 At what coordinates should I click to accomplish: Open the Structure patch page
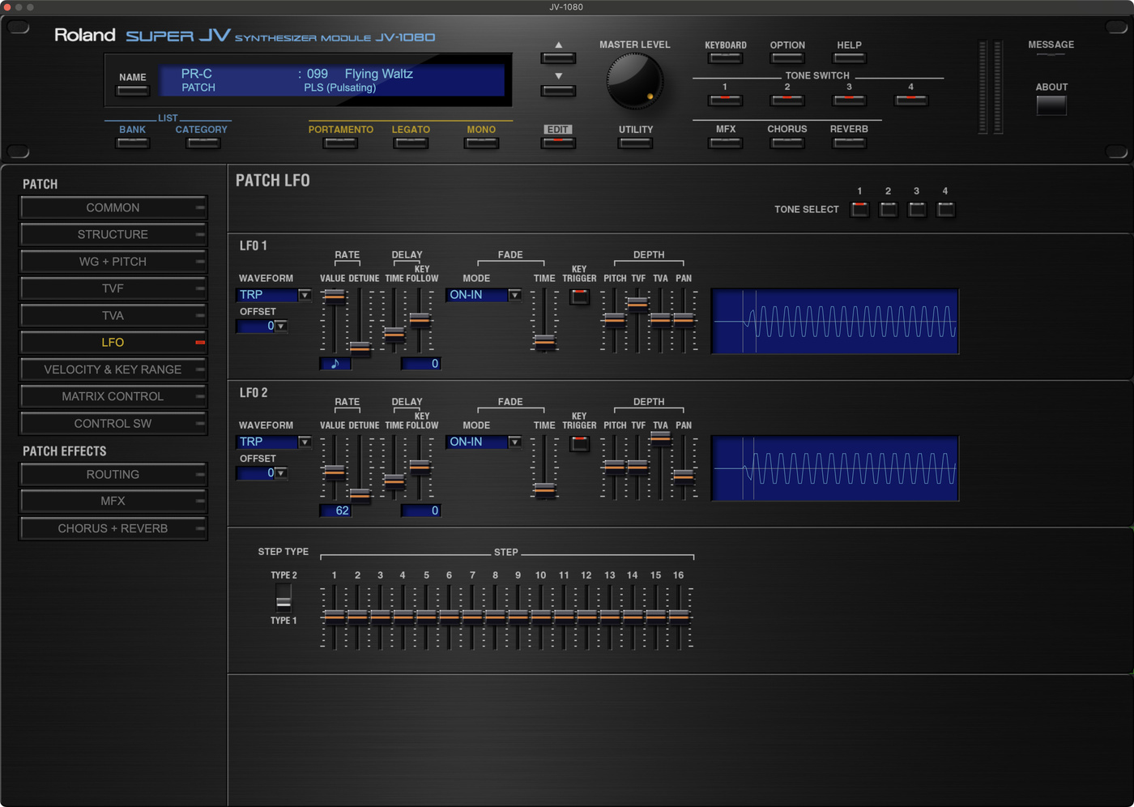click(113, 234)
